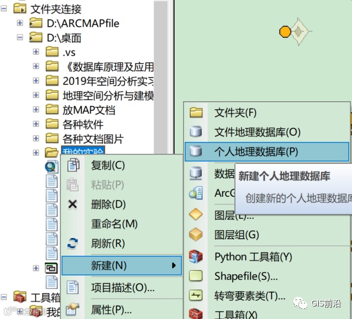Click the map document magnifier icon in tree

point(51,167)
